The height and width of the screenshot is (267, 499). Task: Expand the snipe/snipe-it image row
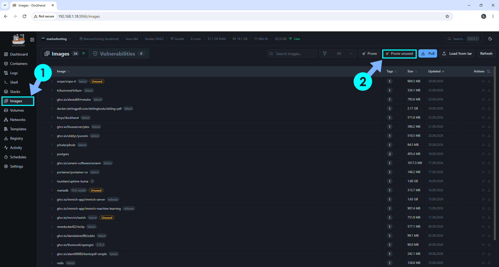pos(52,81)
